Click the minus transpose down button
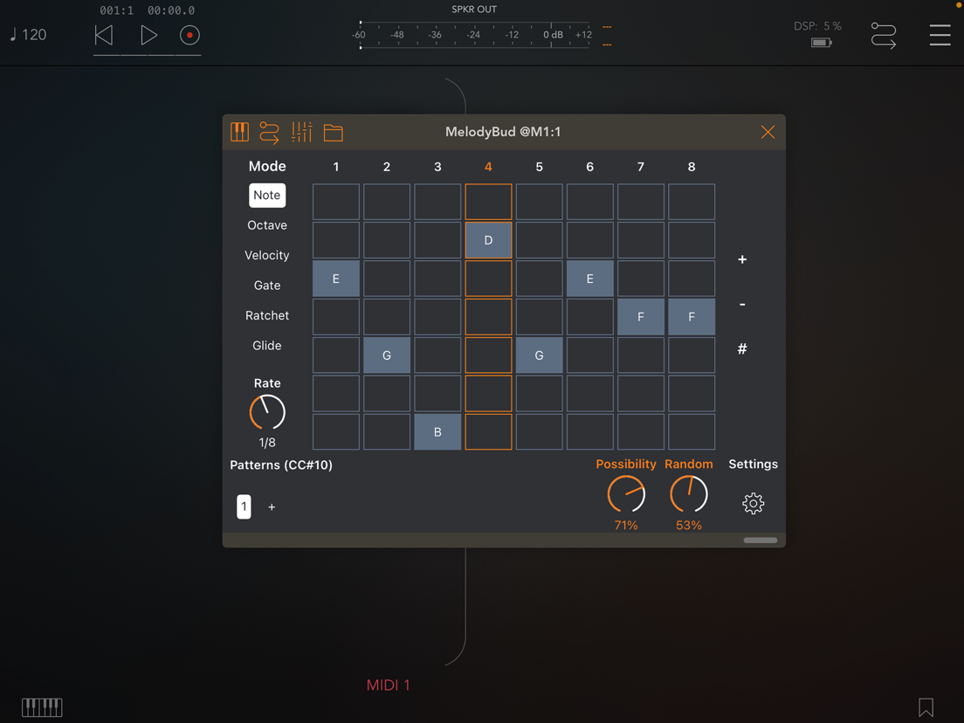Viewport: 964px width, 723px height. pos(742,305)
